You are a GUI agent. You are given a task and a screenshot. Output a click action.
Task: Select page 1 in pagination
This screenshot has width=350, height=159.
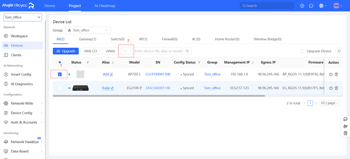[x=310, y=103]
